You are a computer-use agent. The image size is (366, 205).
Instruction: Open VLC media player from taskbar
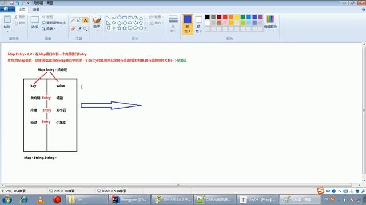point(41,200)
